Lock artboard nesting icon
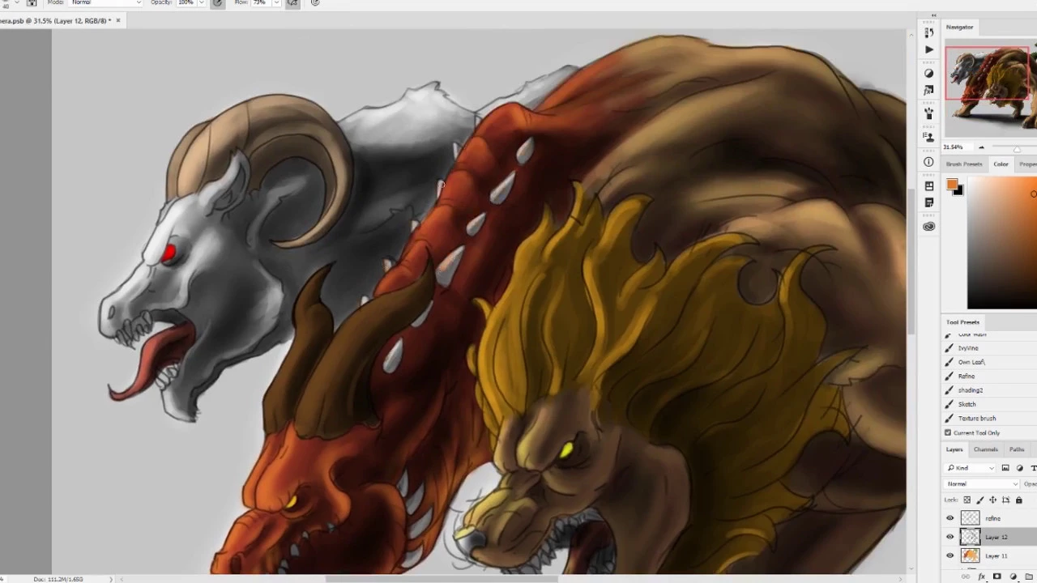This screenshot has width=1037, height=583. (1005, 500)
